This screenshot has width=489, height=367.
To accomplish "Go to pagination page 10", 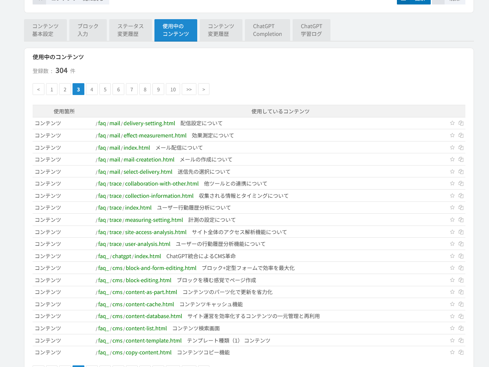I will (173, 89).
